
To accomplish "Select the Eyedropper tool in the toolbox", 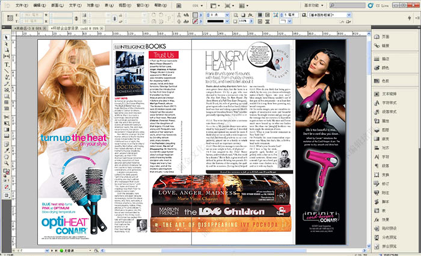I will click(x=7, y=151).
